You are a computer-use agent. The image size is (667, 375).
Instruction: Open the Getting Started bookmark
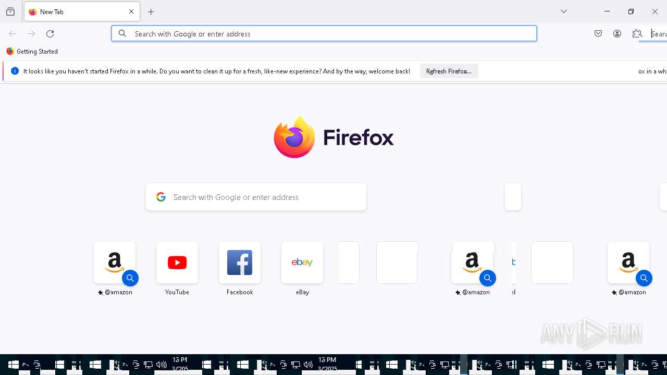coord(32,52)
